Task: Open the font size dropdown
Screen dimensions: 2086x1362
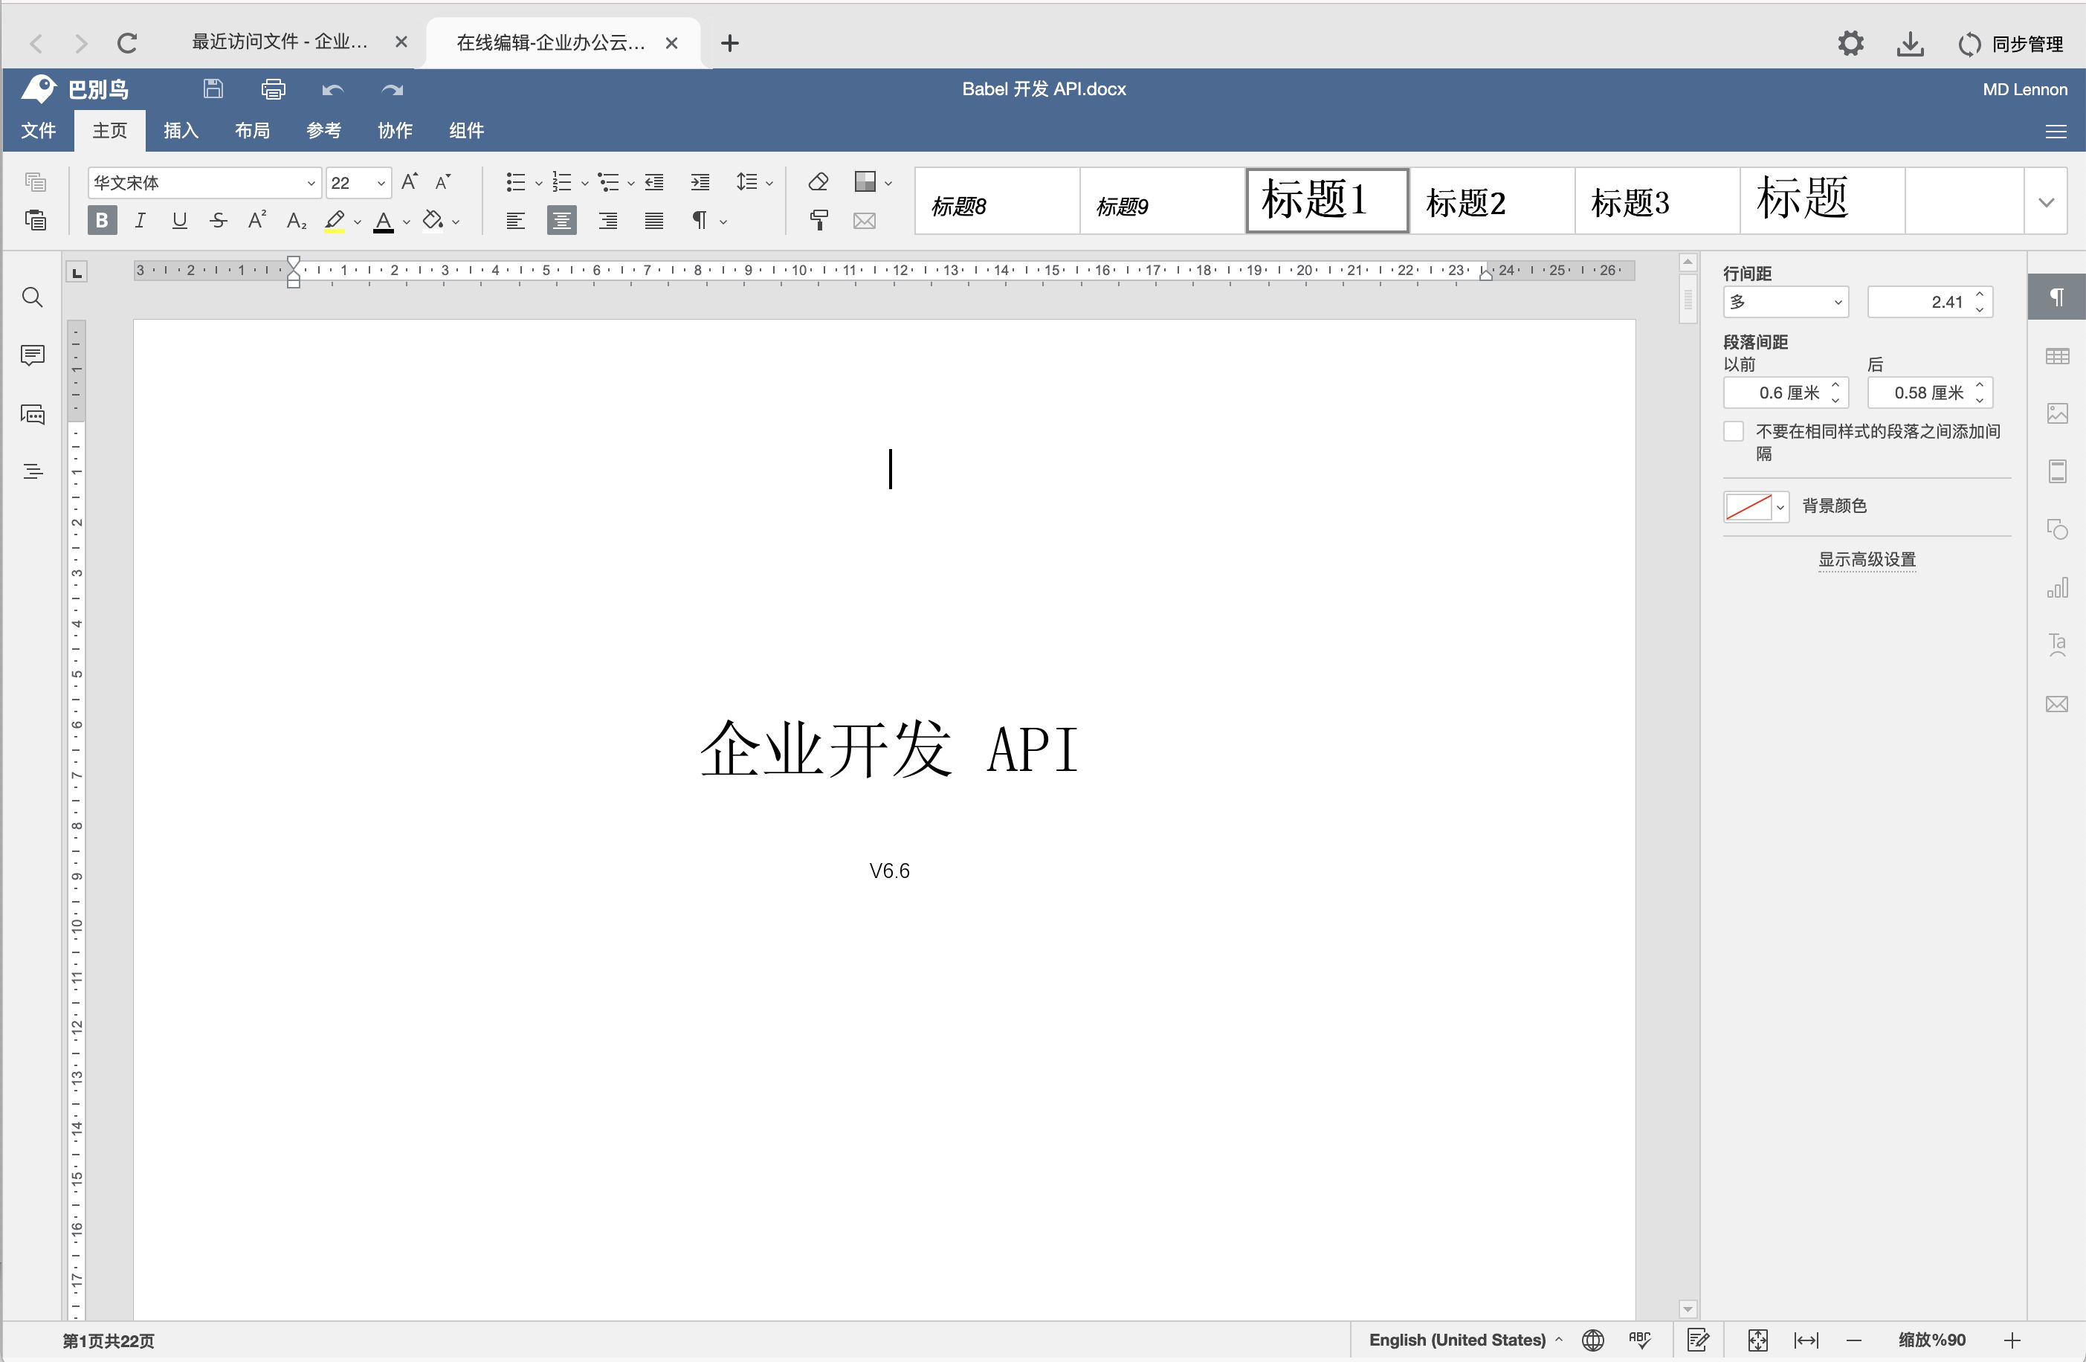Action: pyautogui.click(x=381, y=183)
